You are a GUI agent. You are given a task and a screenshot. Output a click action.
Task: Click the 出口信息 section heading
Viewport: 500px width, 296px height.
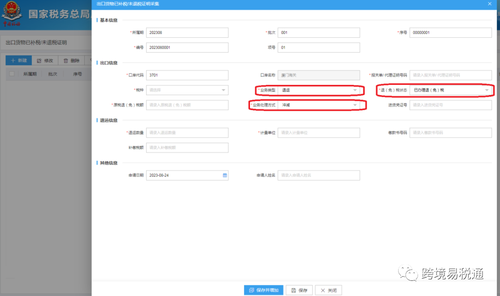pos(109,63)
